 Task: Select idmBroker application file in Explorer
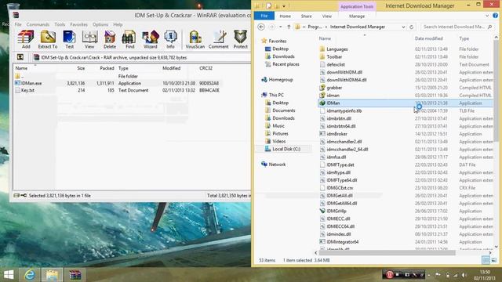pyautogui.click(x=336, y=134)
